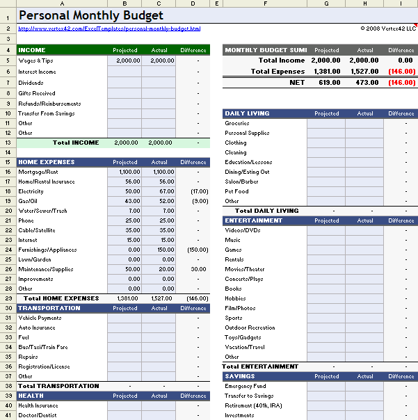Click the select-all corner box
This screenshot has height=420, width=418.
(x=7, y=3)
